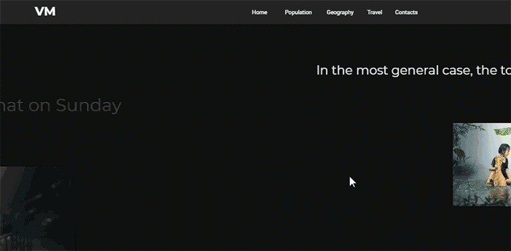Image resolution: width=511 pixels, height=251 pixels.
Task: Click the word 'Sunday' in faded text
Action: (x=88, y=105)
